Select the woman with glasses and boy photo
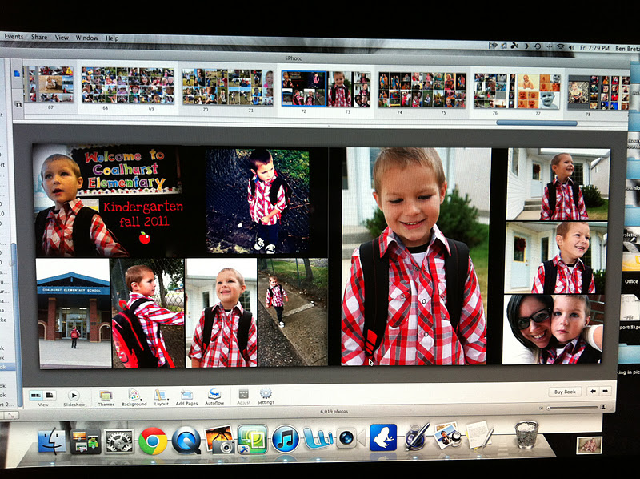The height and width of the screenshot is (479, 640). [x=554, y=329]
